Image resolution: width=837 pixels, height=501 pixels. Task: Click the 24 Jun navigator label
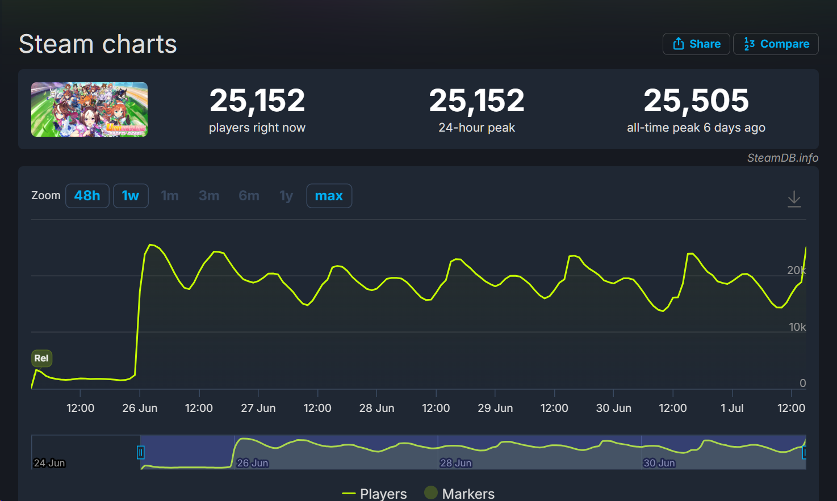click(x=49, y=463)
